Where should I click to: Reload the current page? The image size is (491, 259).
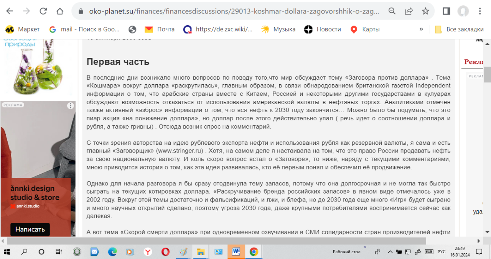43,11
